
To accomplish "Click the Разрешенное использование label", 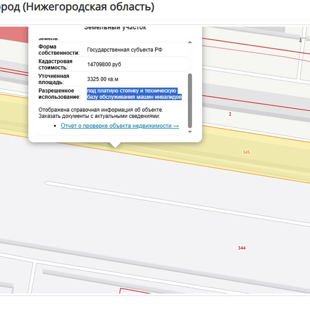I will pos(59,94).
